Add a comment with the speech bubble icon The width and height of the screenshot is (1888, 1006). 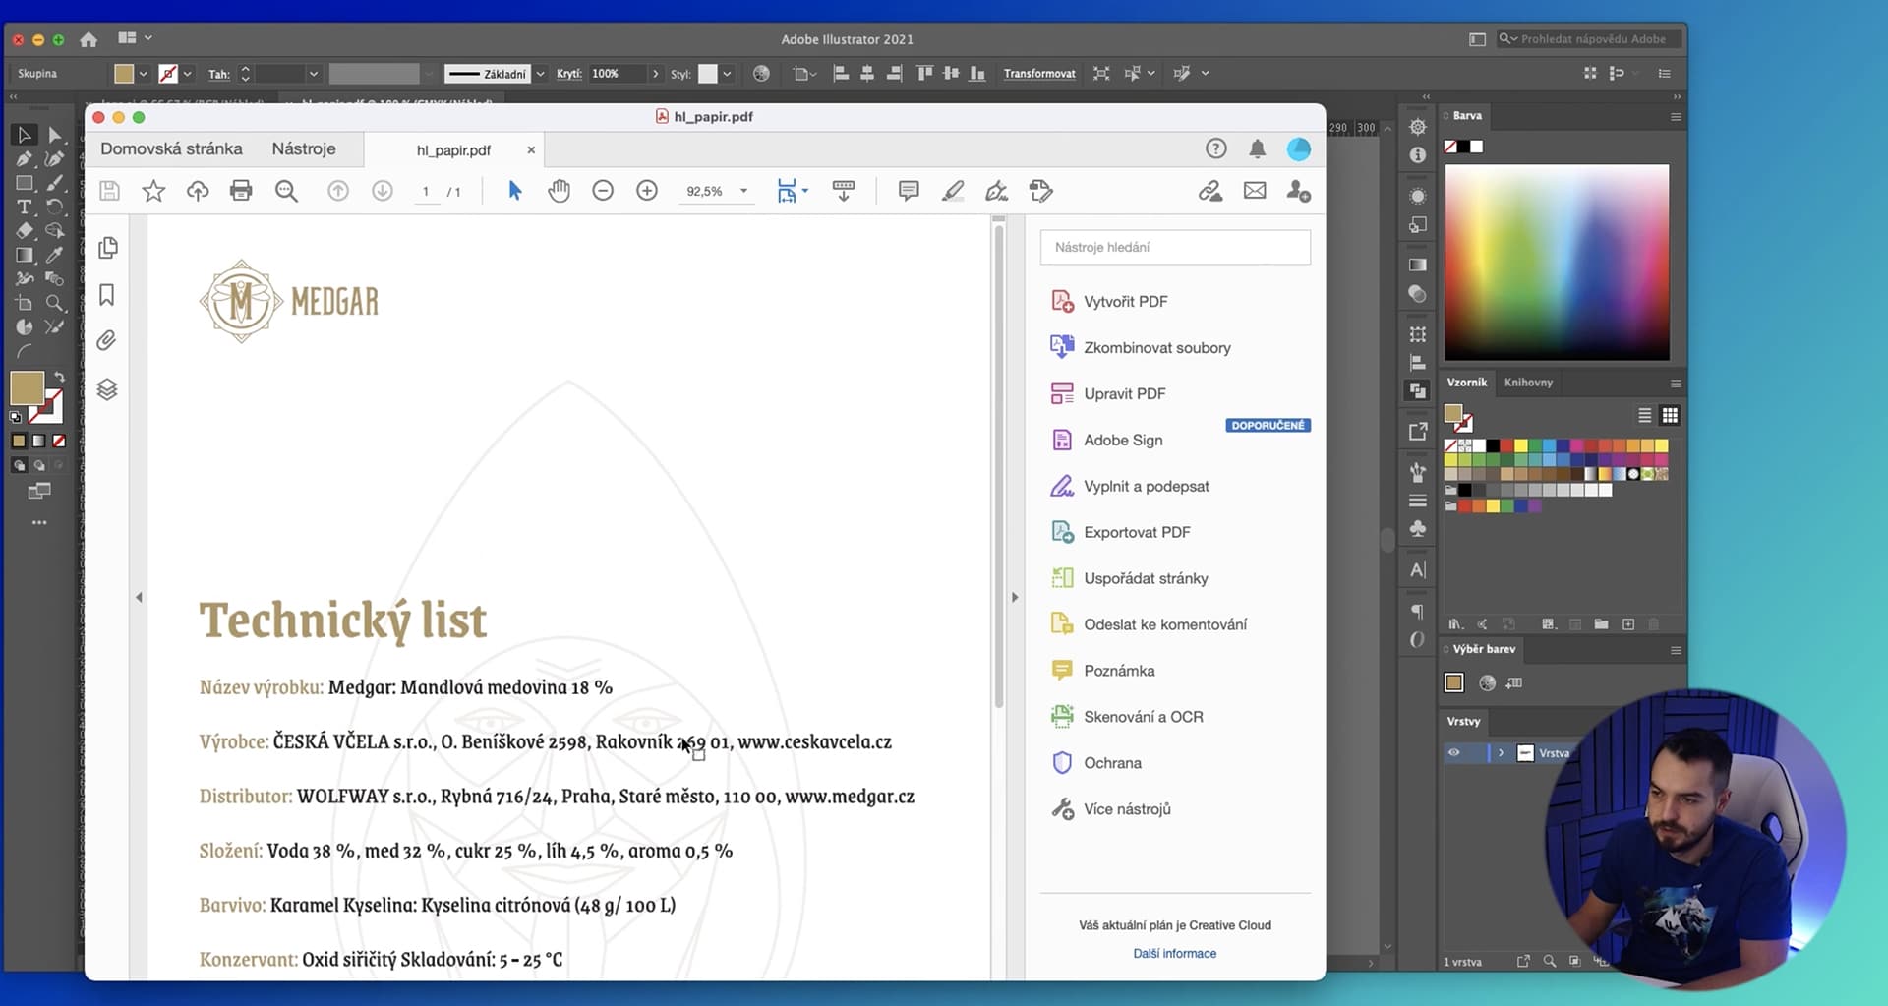point(909,191)
